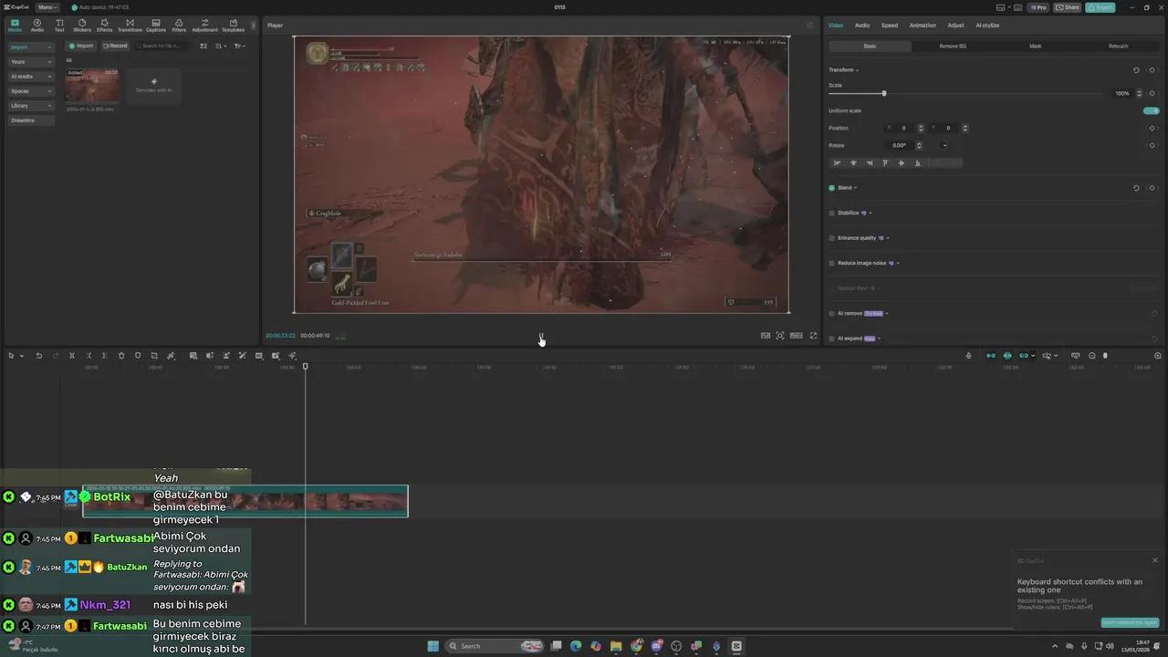Viewport: 1168px width, 657px height.
Task: Expand the Import dropdown in sidebar
Action: pyautogui.click(x=31, y=47)
